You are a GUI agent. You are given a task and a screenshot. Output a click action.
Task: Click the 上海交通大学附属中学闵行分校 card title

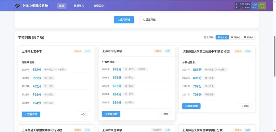pyautogui.click(x=42, y=130)
